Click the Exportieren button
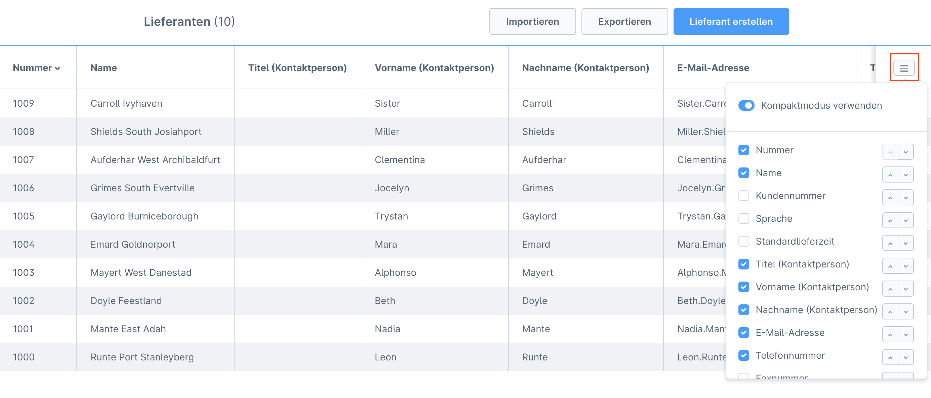The height and width of the screenshot is (398, 931). (624, 22)
